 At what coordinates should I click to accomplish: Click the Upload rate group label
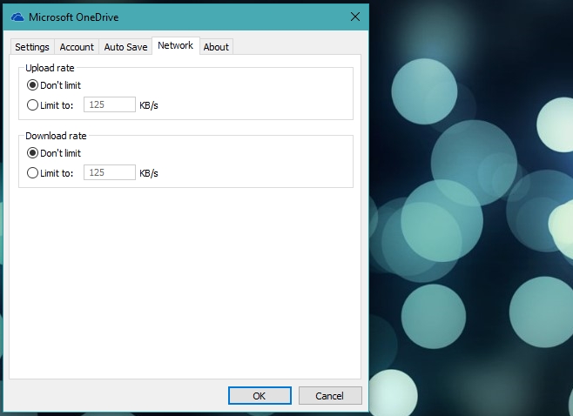pyautogui.click(x=50, y=68)
